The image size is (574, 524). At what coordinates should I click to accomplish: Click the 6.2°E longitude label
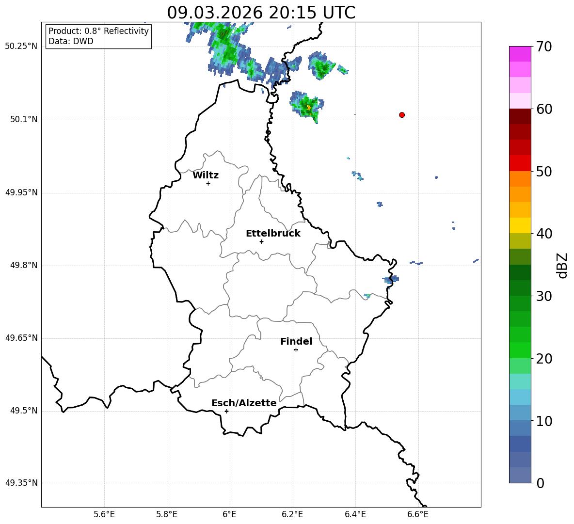click(292, 514)
